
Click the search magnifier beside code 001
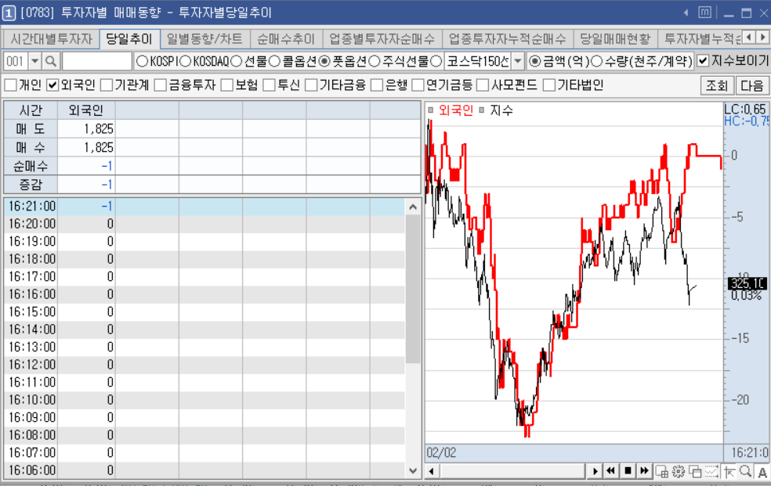pyautogui.click(x=51, y=61)
